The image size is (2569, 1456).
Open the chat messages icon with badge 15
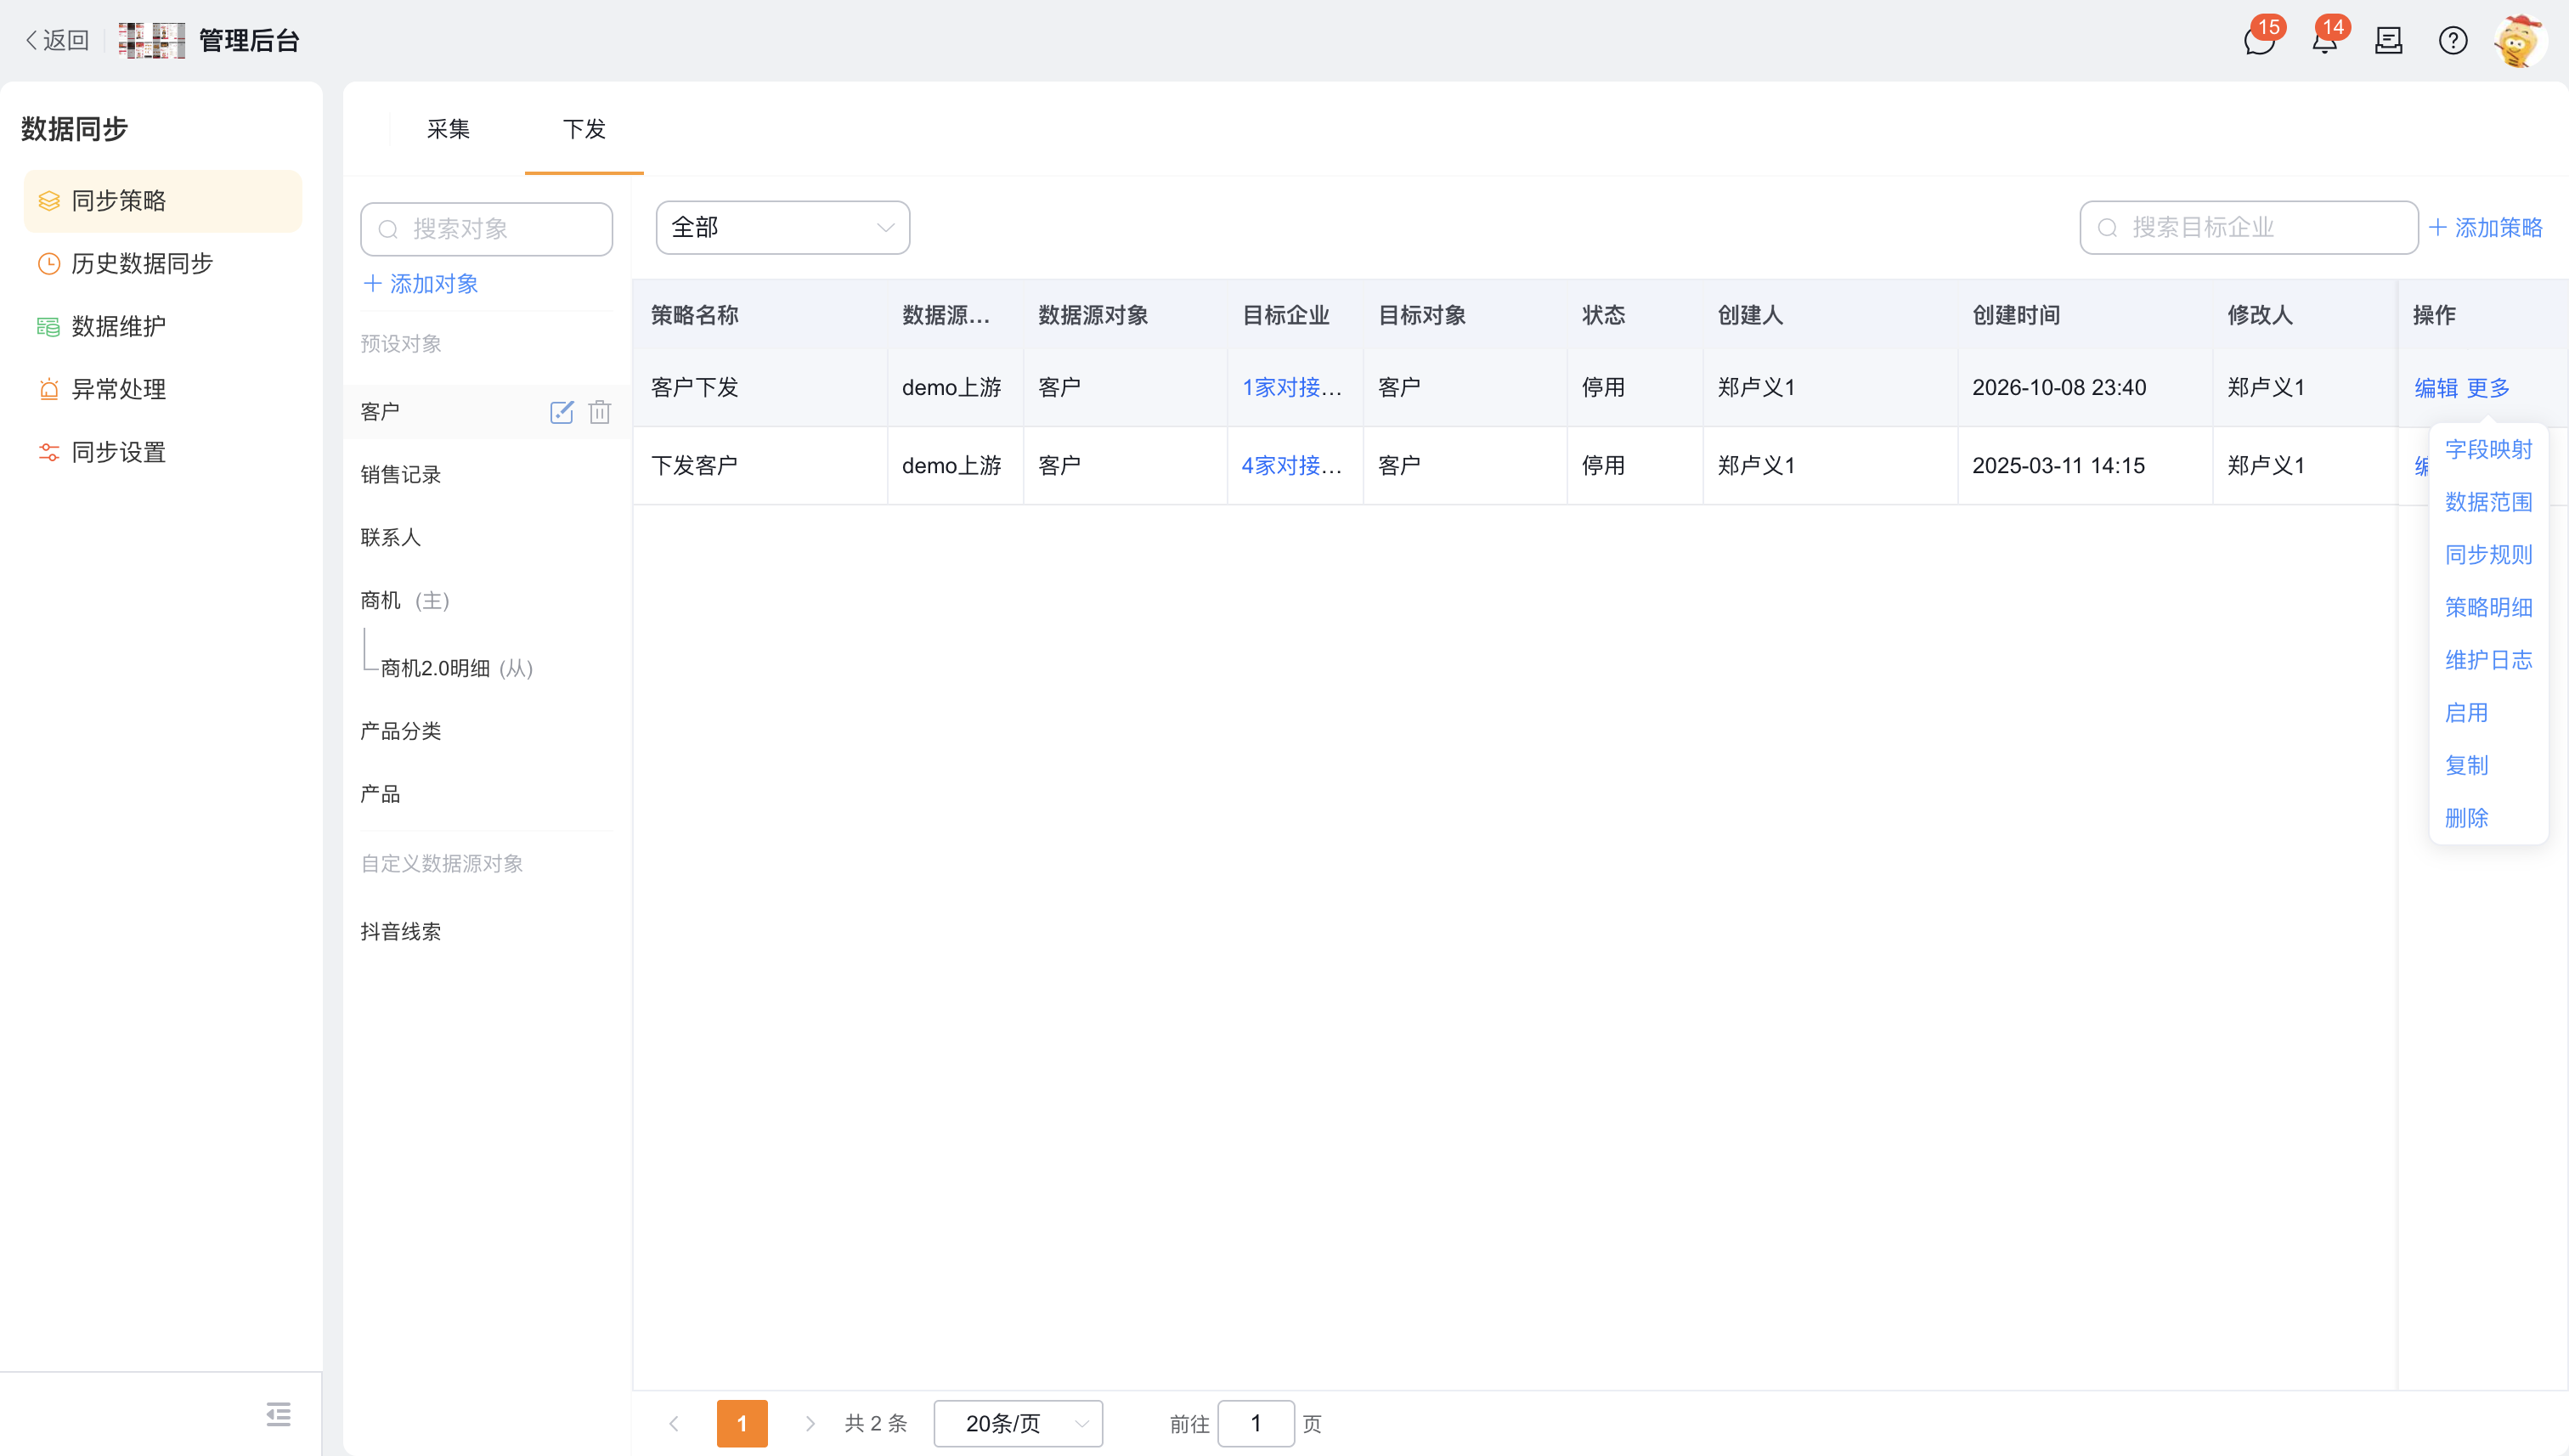pos(2259,41)
